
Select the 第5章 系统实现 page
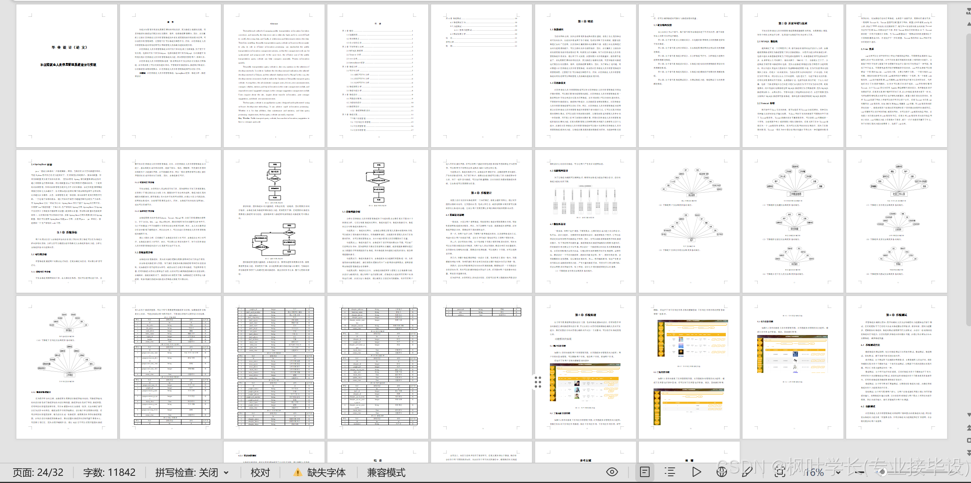[585, 367]
